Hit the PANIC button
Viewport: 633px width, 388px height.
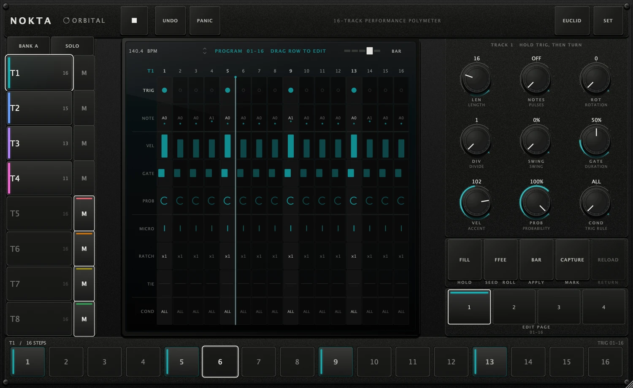pyautogui.click(x=205, y=20)
